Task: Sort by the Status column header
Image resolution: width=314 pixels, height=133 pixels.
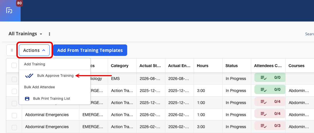Action: (x=231, y=66)
